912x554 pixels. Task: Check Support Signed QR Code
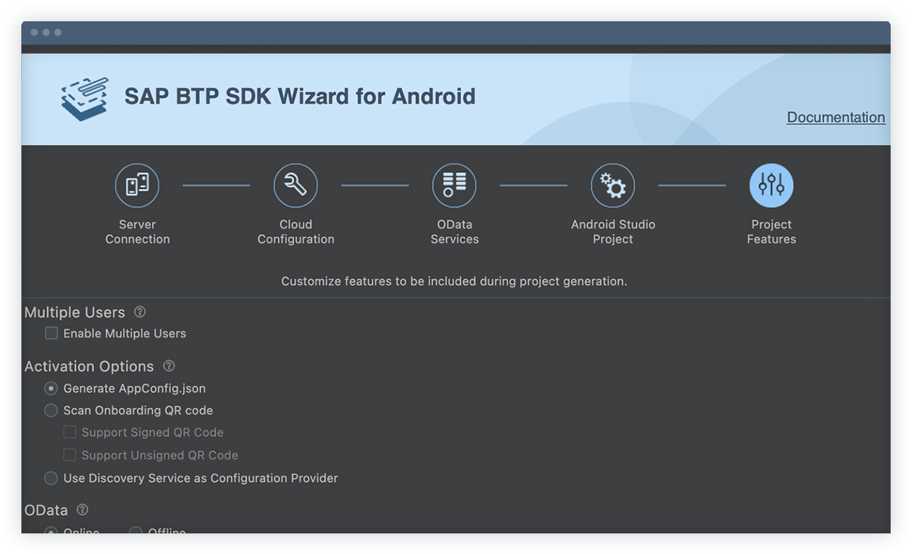point(70,432)
